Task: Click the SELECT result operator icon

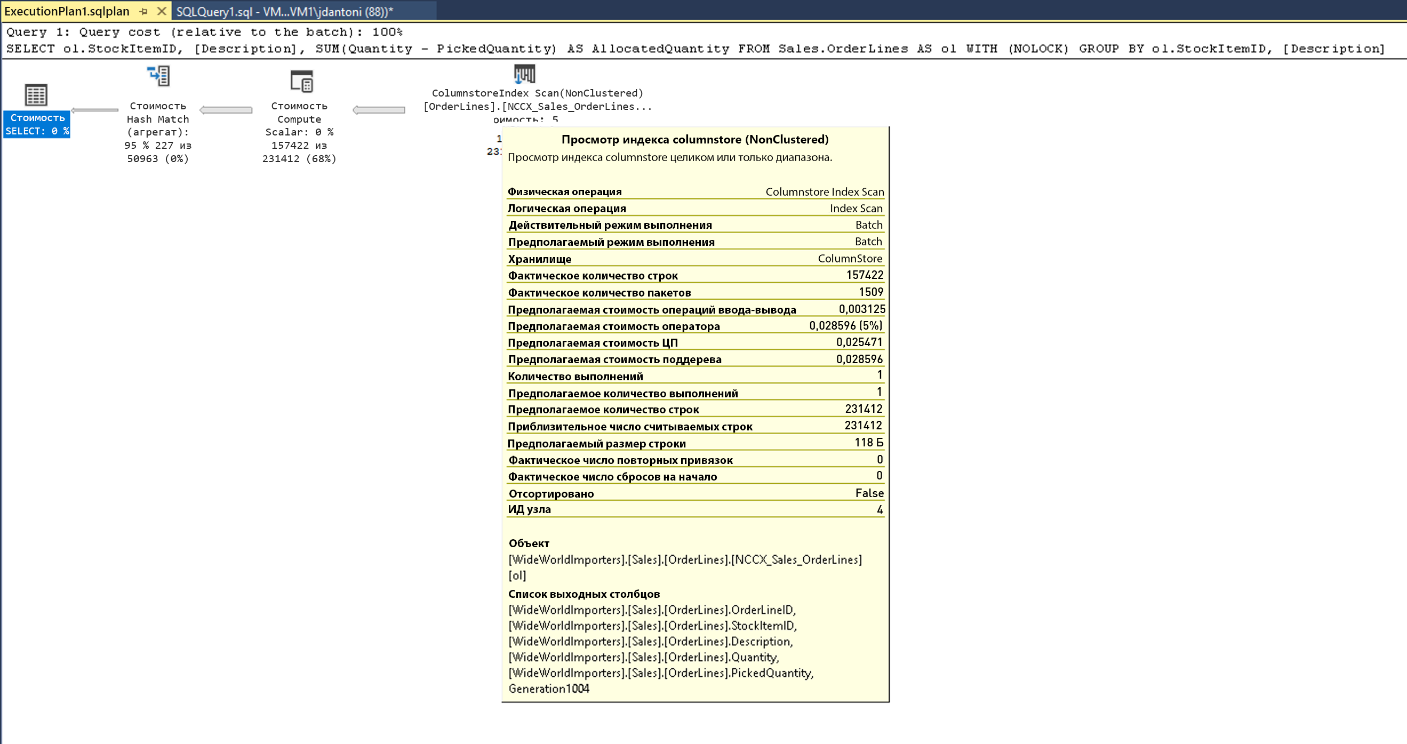Action: pos(36,95)
